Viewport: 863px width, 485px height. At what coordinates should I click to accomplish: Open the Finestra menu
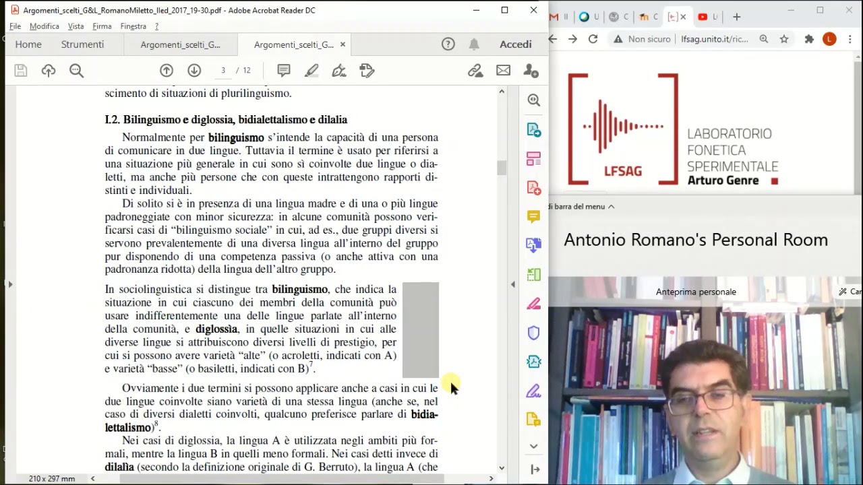[x=133, y=26]
